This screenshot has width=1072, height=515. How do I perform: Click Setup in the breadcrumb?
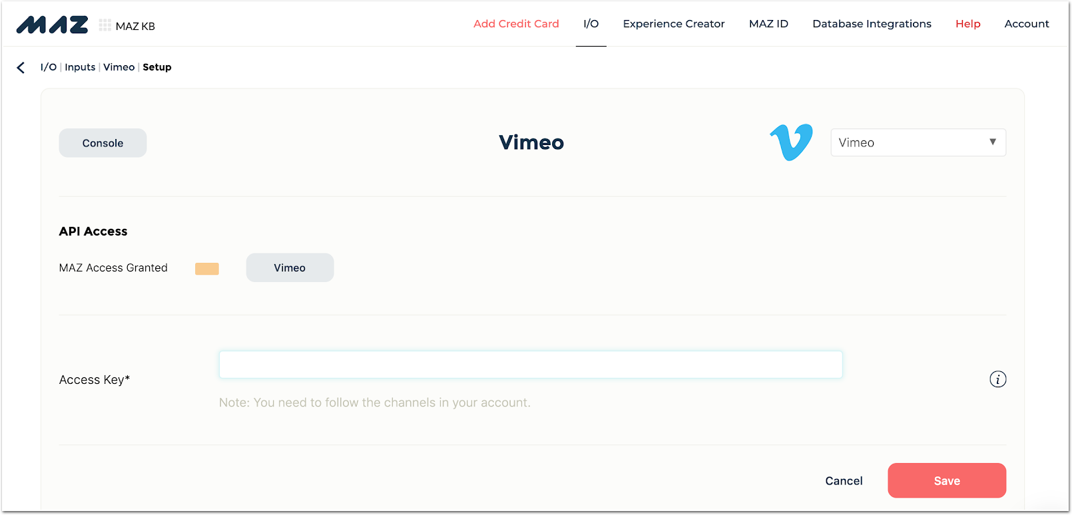coord(157,67)
